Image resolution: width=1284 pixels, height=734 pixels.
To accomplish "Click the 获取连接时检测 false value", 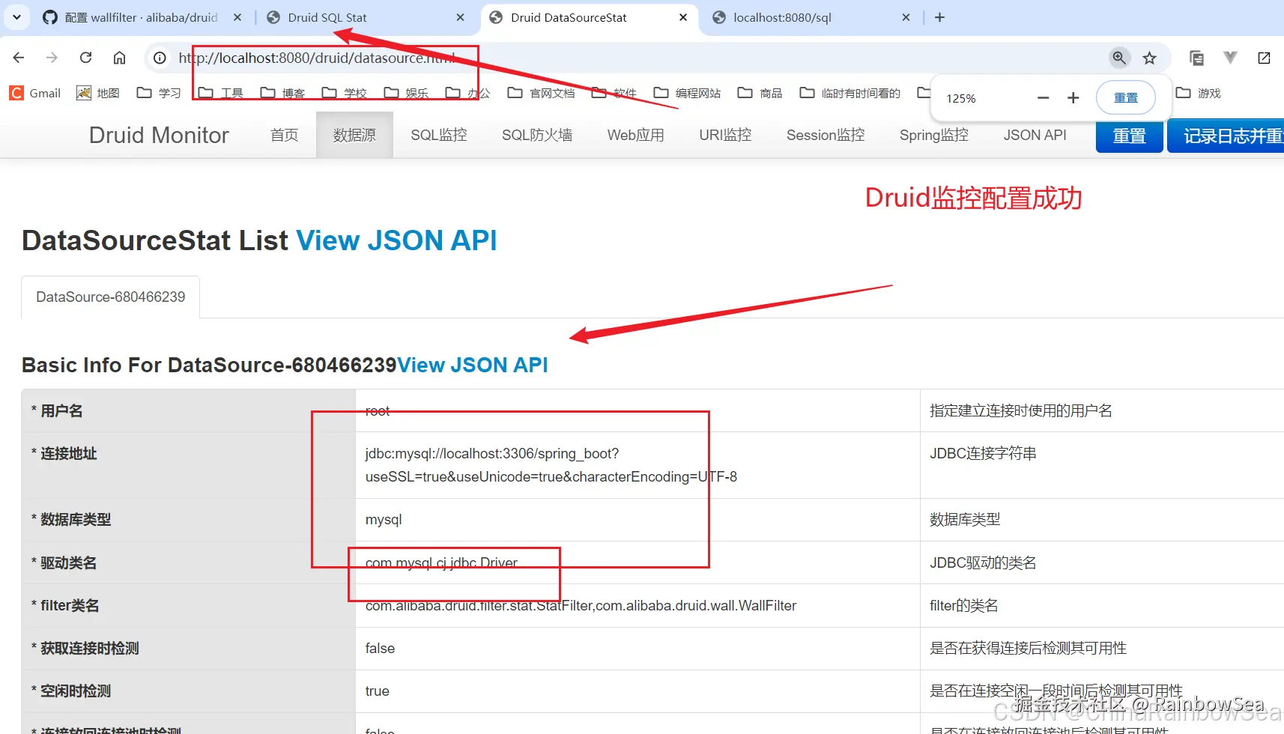I will point(380,649).
